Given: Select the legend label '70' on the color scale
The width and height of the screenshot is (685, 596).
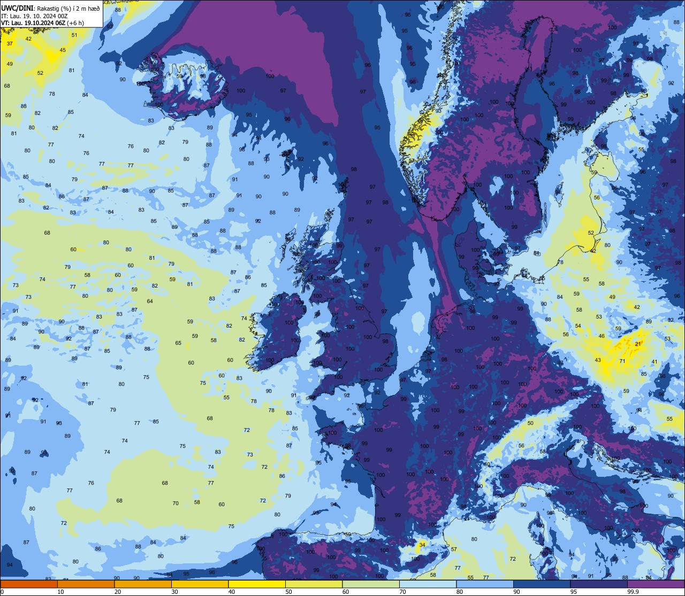Looking at the screenshot, I should [403, 592].
